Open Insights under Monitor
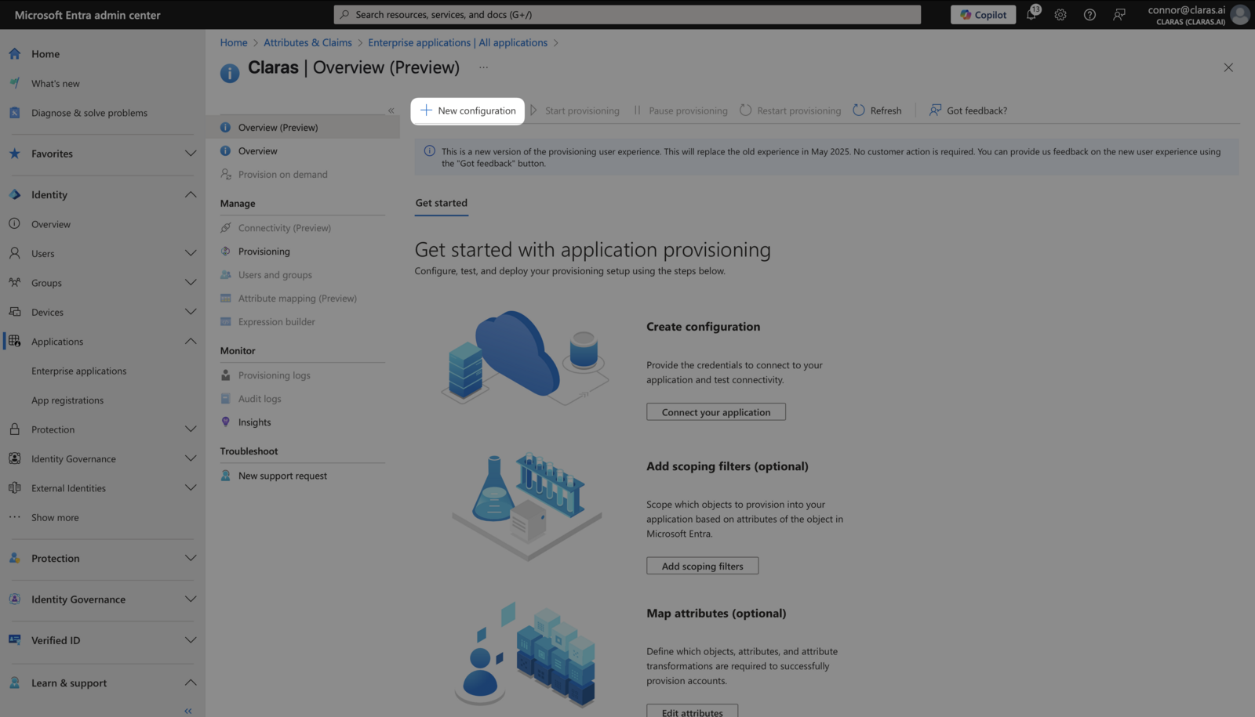 pyautogui.click(x=255, y=422)
